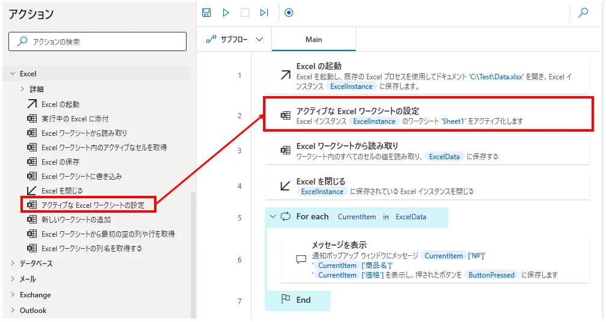Click the アクションの検索 search field
606x322 pixels.
pyautogui.click(x=97, y=42)
